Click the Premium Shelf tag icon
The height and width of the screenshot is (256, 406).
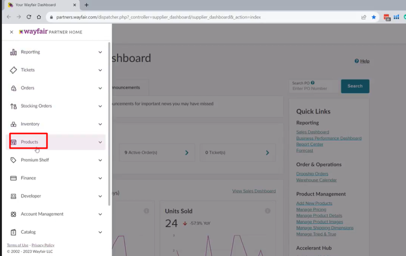[x=13, y=160]
